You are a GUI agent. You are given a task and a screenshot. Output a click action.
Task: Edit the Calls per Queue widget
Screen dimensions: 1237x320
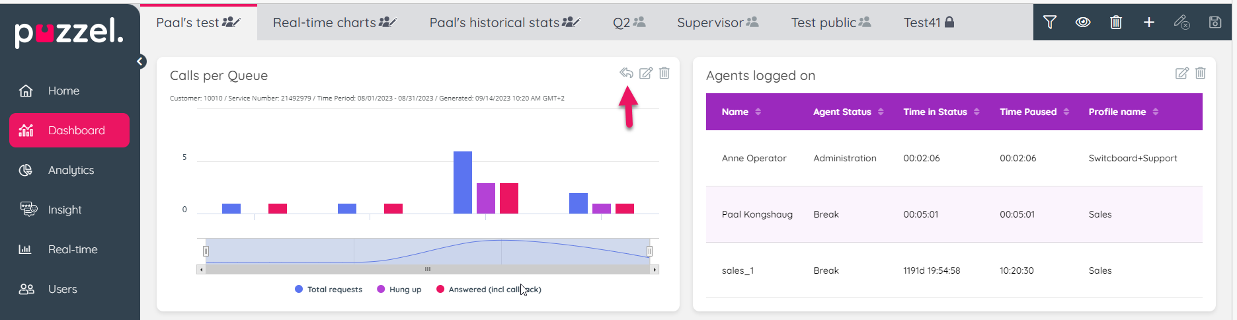click(646, 73)
